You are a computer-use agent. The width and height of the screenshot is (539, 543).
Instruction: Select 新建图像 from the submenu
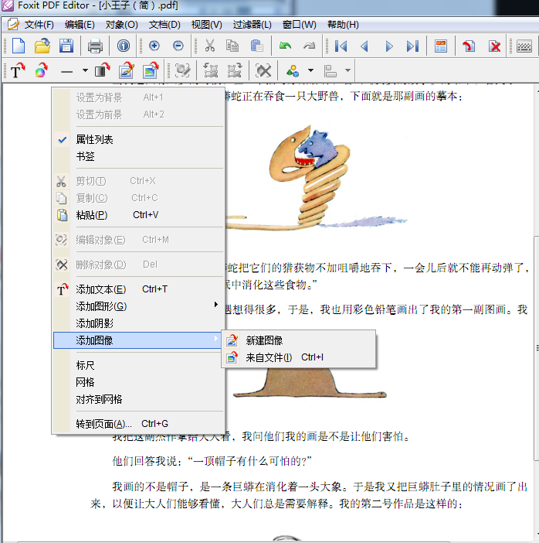[x=264, y=340]
